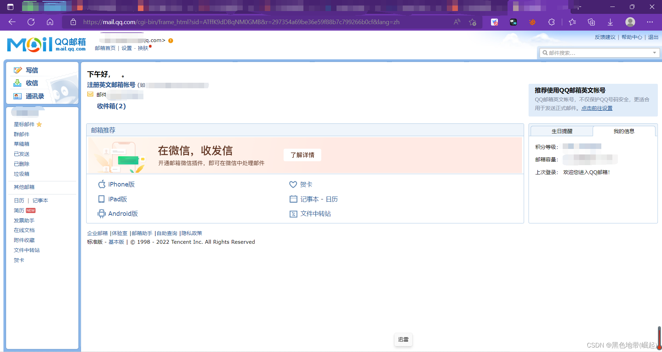Click 体验室 footer link
662x352 pixels.
[120, 233]
